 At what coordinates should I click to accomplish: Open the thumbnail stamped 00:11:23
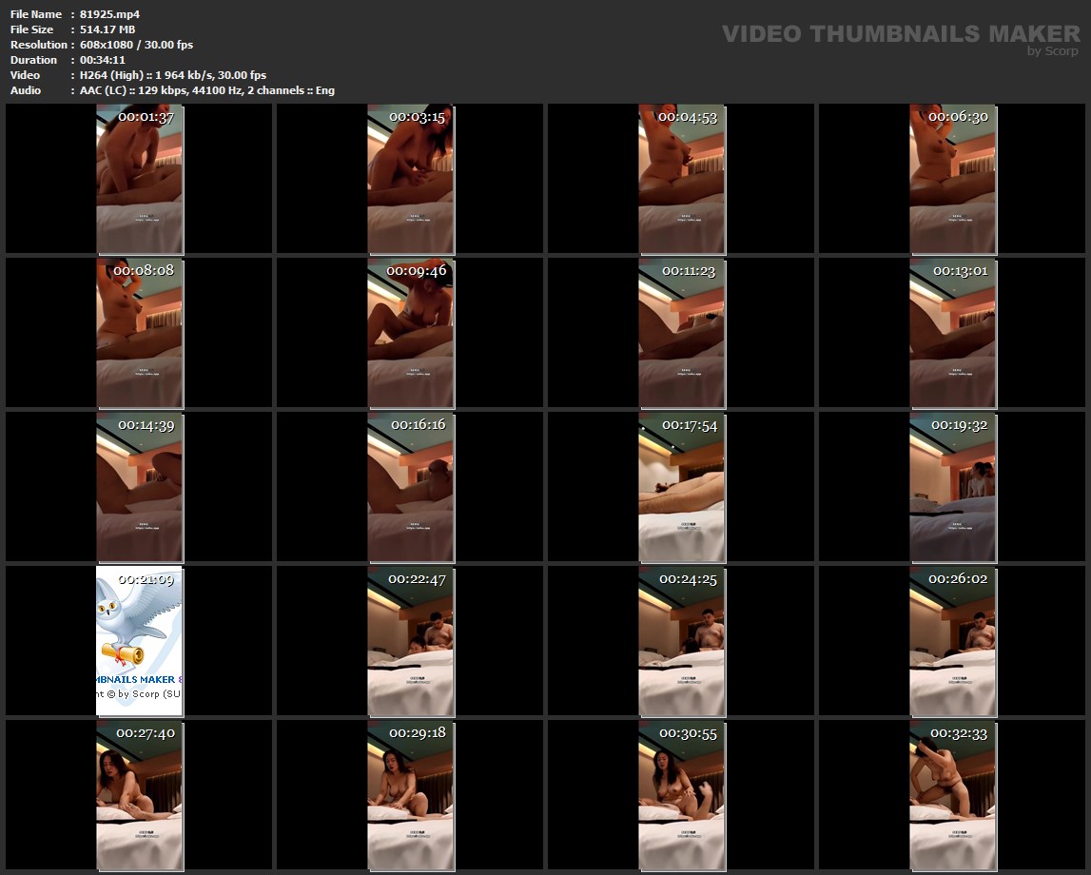point(681,333)
